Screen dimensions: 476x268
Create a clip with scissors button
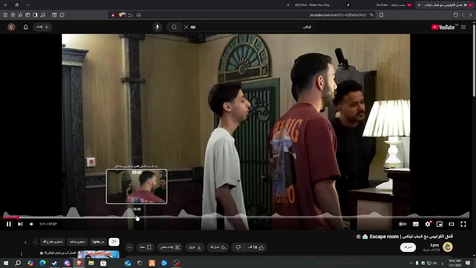point(170,247)
